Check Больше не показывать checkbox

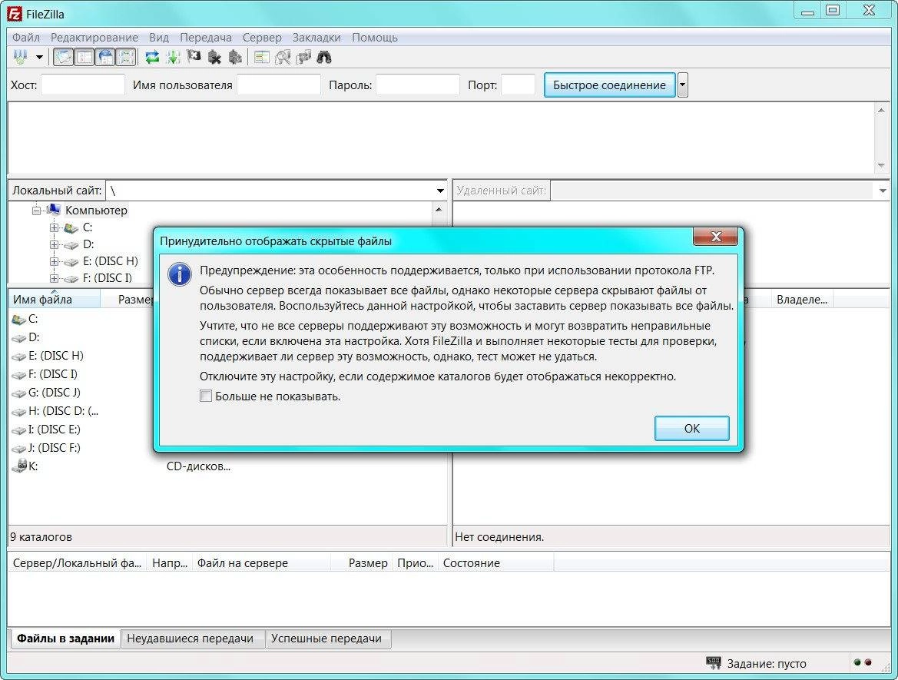206,396
